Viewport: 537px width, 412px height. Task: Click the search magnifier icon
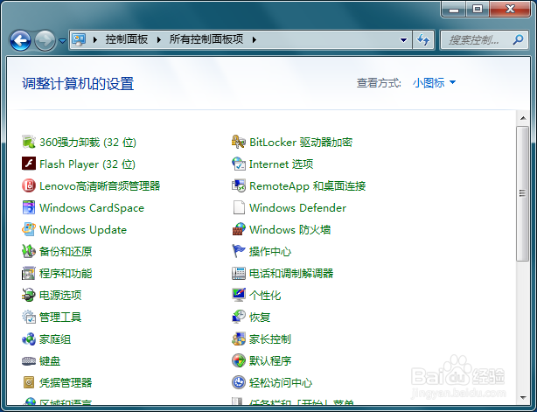[x=518, y=40]
